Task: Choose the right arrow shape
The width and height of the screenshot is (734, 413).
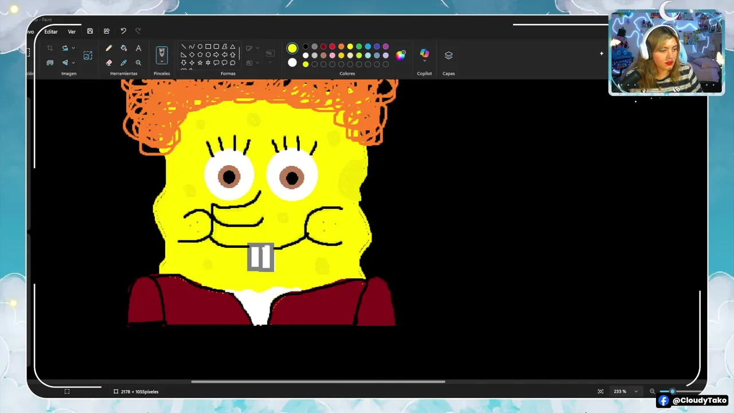Action: tap(216, 54)
